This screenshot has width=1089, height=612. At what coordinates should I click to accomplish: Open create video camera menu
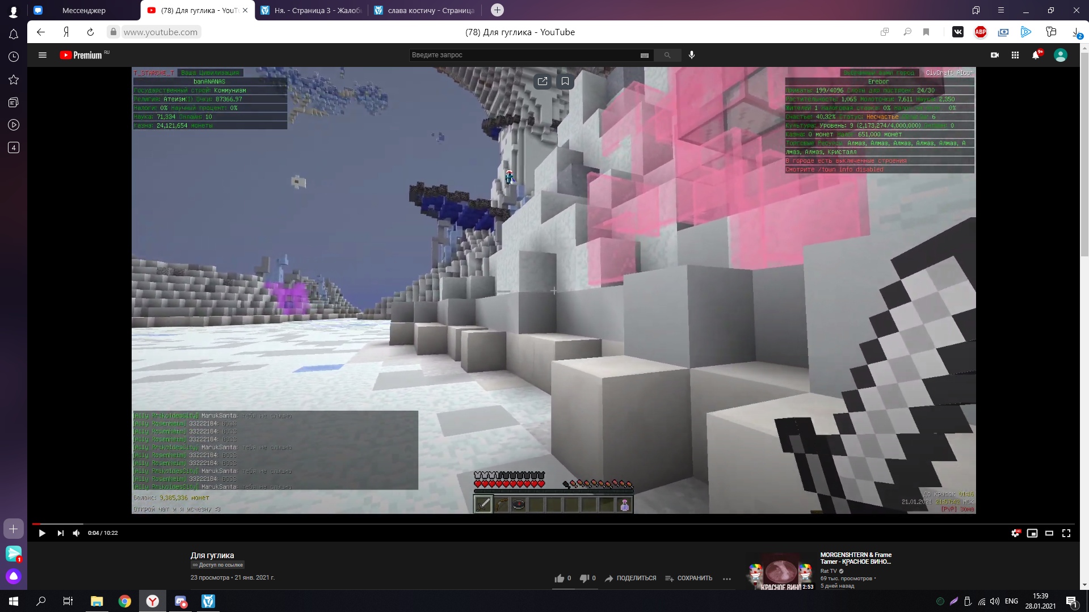coord(995,55)
